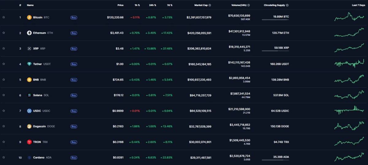Click the Buy button for Solana
The height and width of the screenshot is (165, 368).
coord(74,95)
